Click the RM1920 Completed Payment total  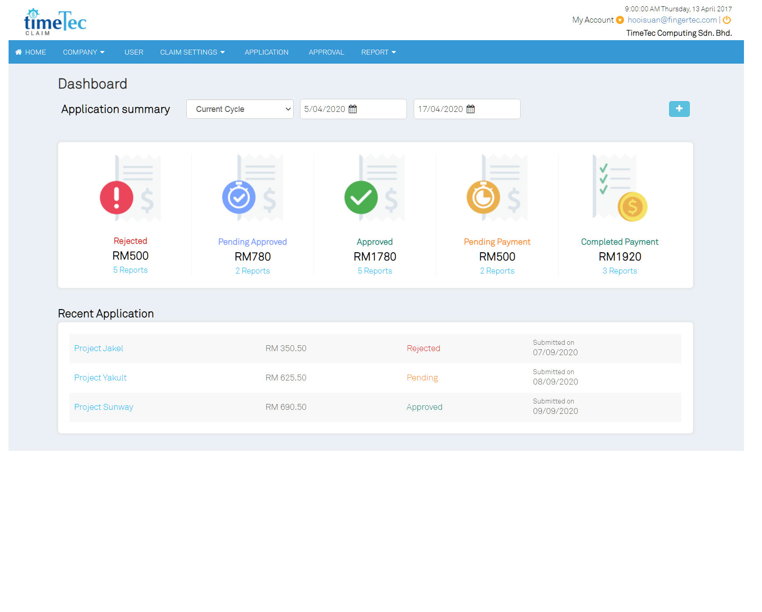(620, 256)
